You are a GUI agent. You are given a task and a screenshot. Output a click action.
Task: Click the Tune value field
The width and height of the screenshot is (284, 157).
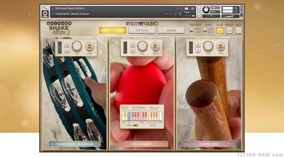click(x=215, y=12)
